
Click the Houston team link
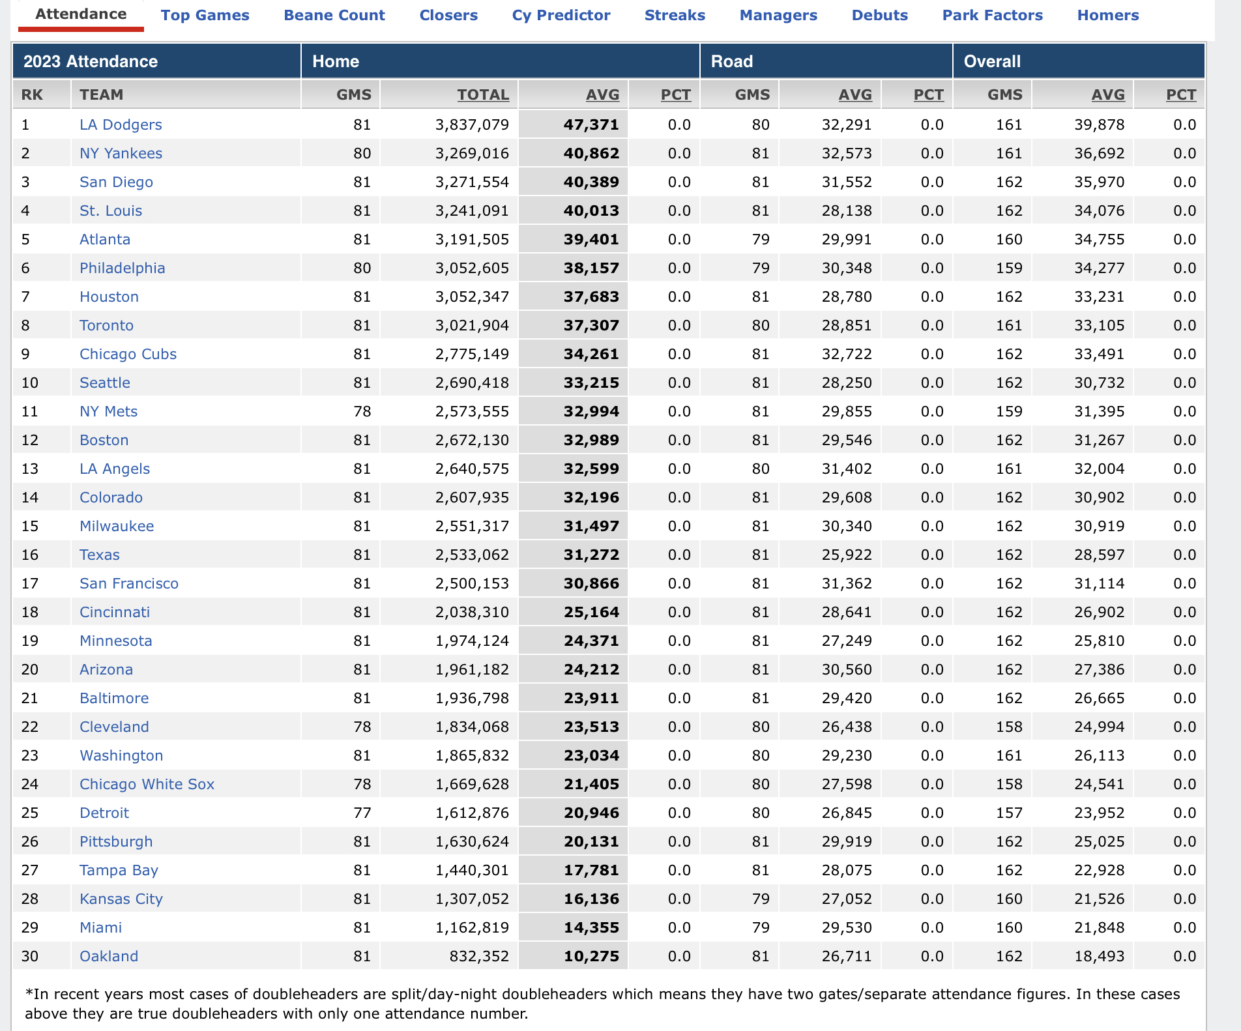tap(109, 297)
